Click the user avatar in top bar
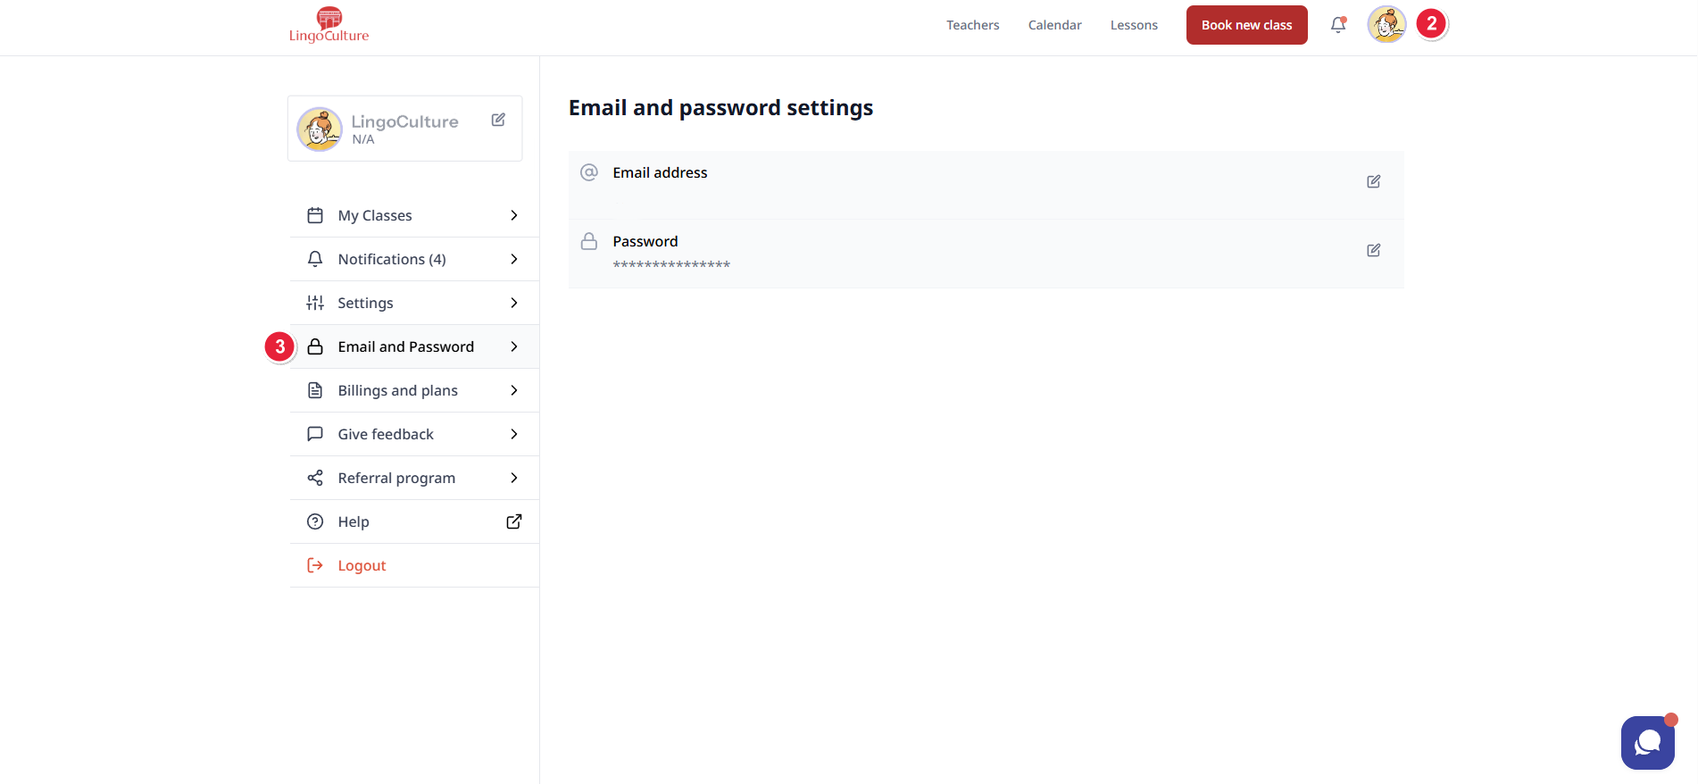The width and height of the screenshot is (1698, 784). pos(1386,25)
